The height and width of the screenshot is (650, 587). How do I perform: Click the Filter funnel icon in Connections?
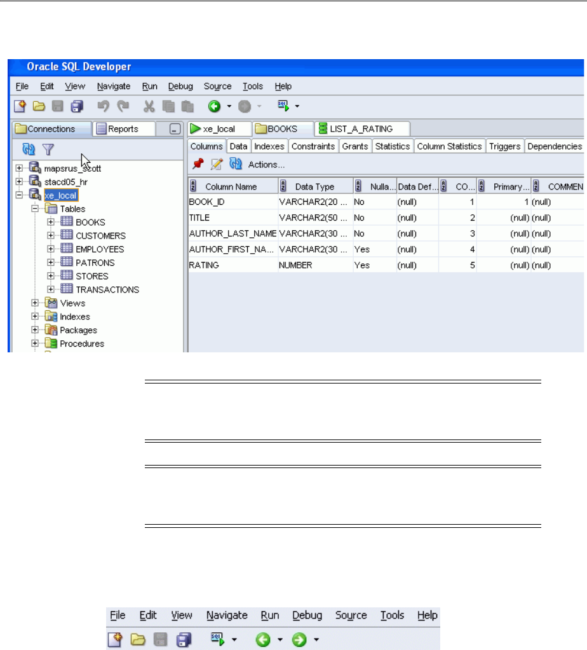[x=48, y=149]
